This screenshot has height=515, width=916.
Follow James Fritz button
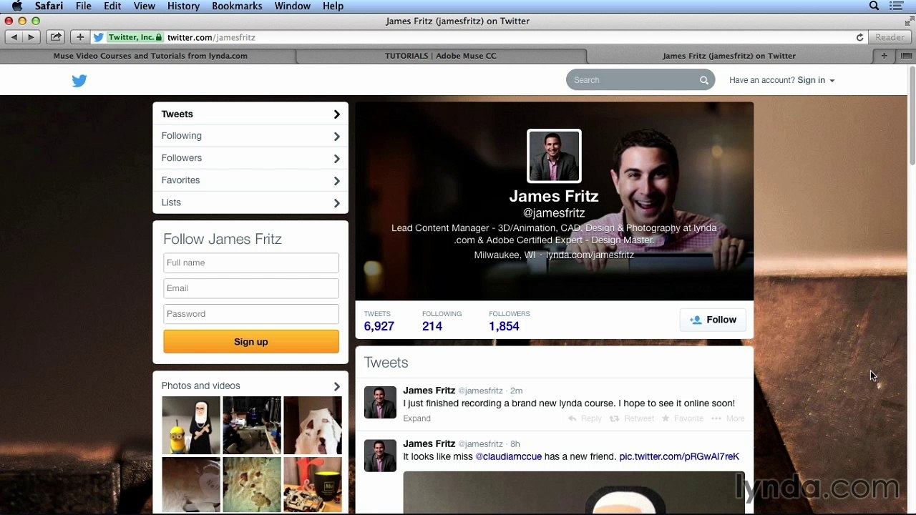click(x=713, y=320)
